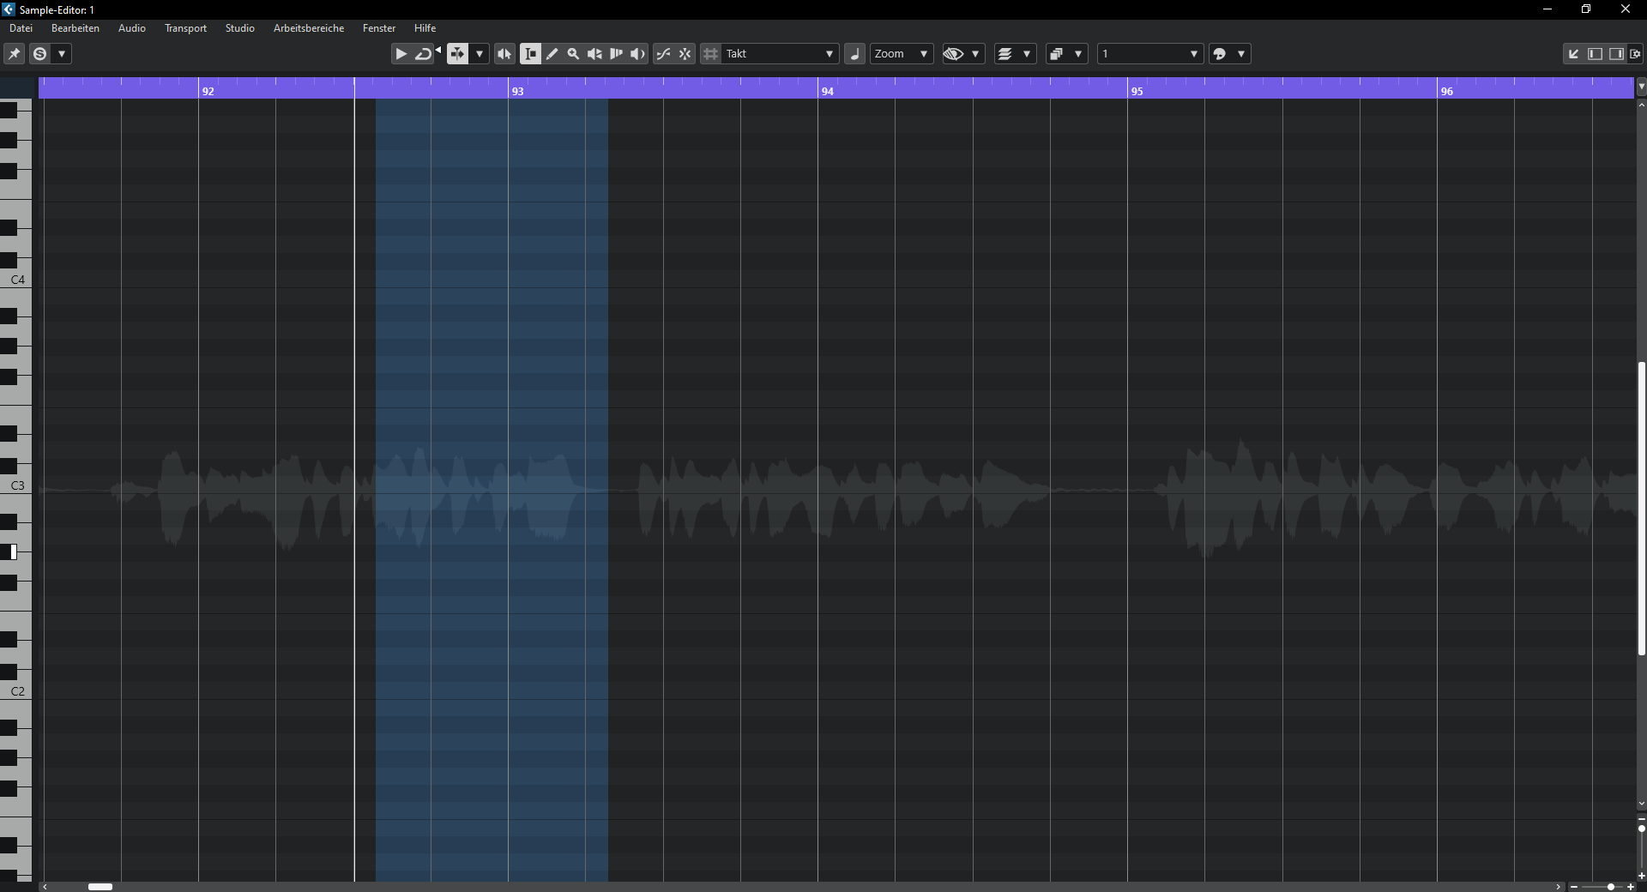Click the horizontal zoom slider handle
1647x892 pixels.
click(x=1611, y=887)
